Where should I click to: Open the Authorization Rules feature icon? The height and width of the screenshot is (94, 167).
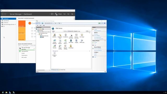tap(60, 36)
